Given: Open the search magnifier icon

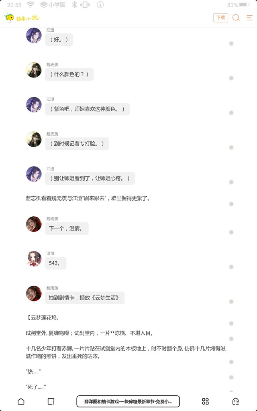Looking at the screenshot, I should pyautogui.click(x=236, y=18).
